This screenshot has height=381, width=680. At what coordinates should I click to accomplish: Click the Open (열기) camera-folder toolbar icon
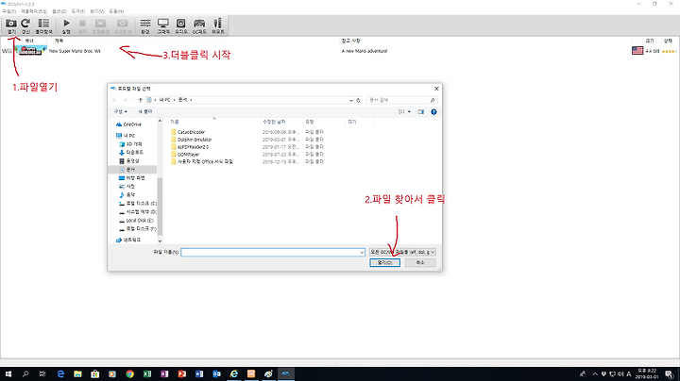(11, 26)
